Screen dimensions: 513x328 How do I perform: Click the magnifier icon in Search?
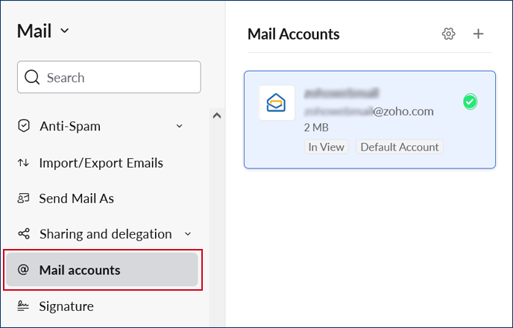32,78
